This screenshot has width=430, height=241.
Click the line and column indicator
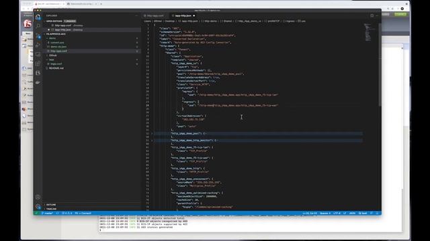click(x=310, y=213)
